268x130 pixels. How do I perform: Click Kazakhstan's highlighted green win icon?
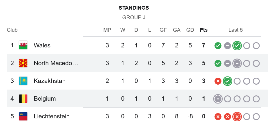click(227, 81)
